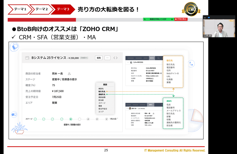Click the 1000名以上 employee count value

[x=150, y=79]
